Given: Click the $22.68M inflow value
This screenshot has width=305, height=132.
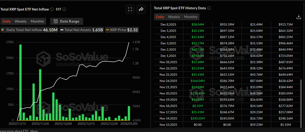Looking at the screenshot, I should pyautogui.click(x=197, y=62).
